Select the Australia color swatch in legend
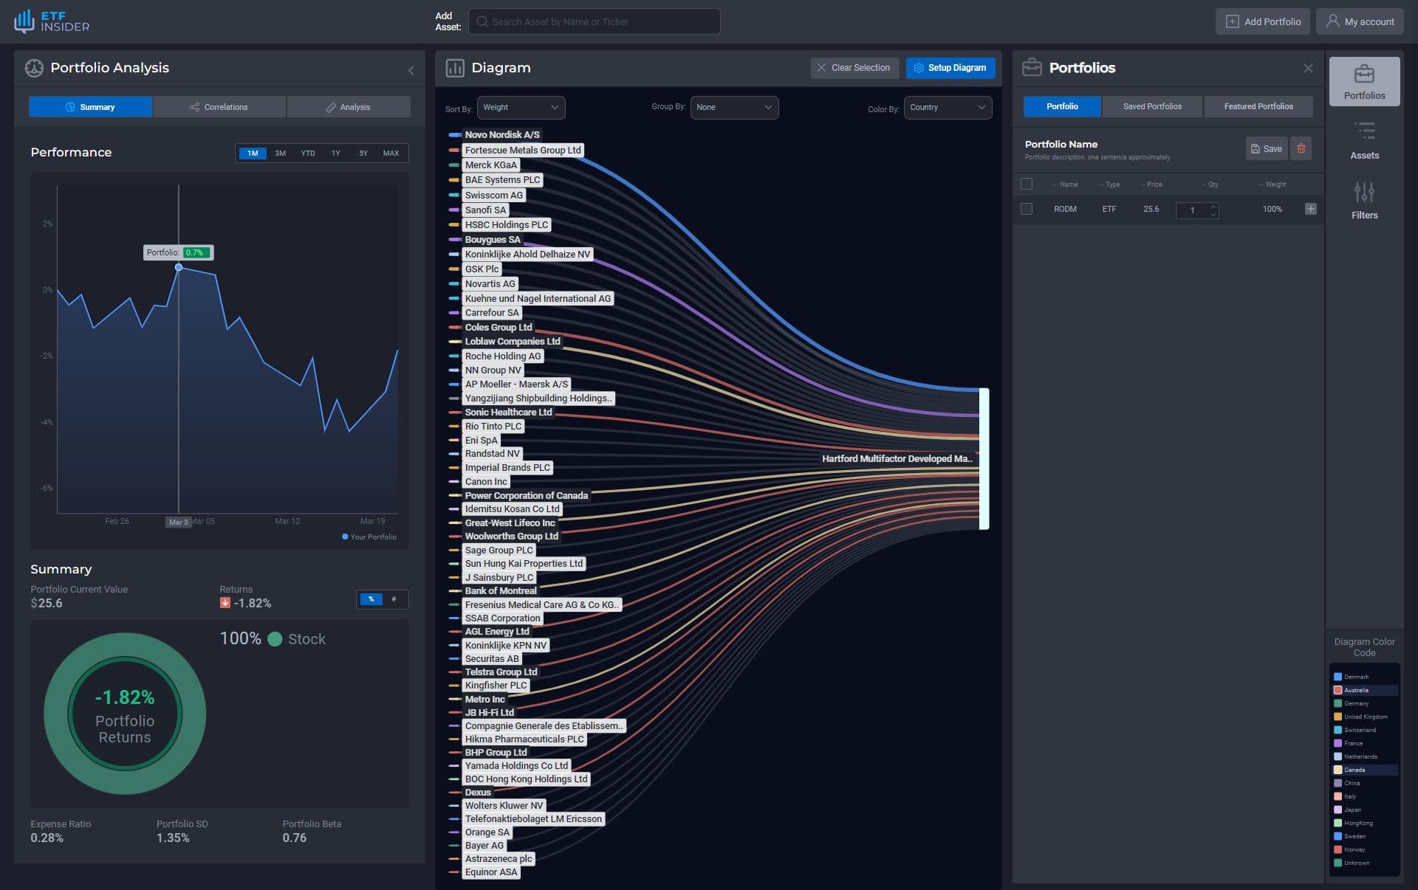 [x=1337, y=690]
